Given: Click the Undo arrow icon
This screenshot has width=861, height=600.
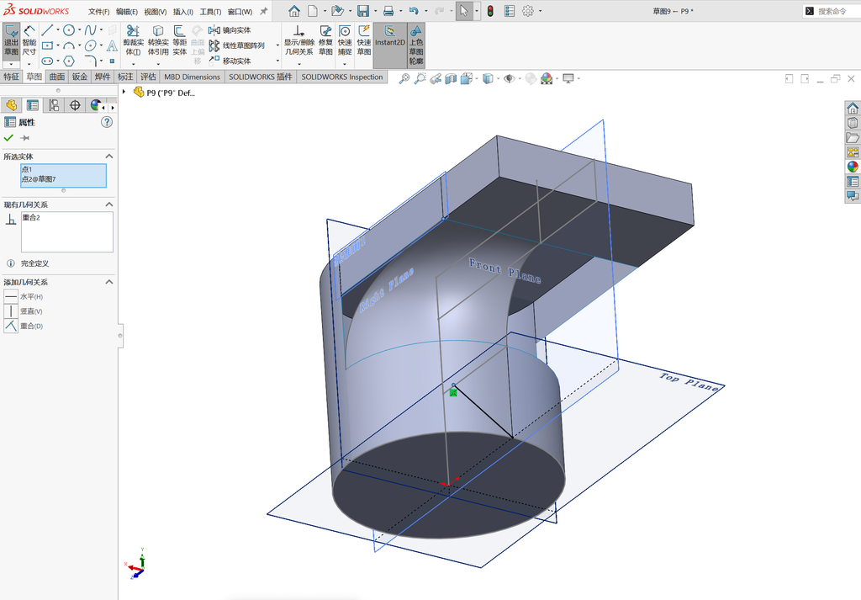Looking at the screenshot, I should 414,10.
